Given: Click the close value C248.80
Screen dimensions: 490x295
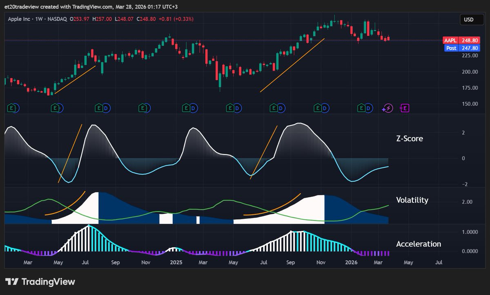Looking at the screenshot, I should coord(147,19).
